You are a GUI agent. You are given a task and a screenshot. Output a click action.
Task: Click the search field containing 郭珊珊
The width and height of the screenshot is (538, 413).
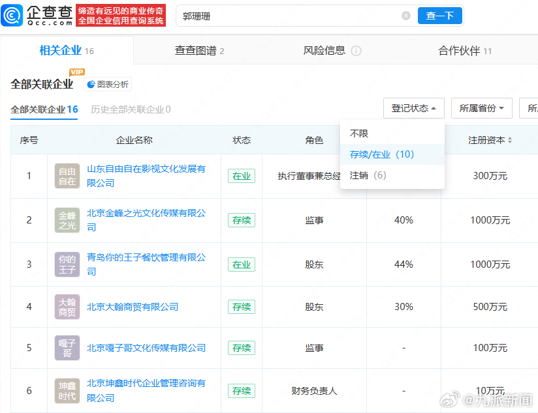[x=287, y=16]
